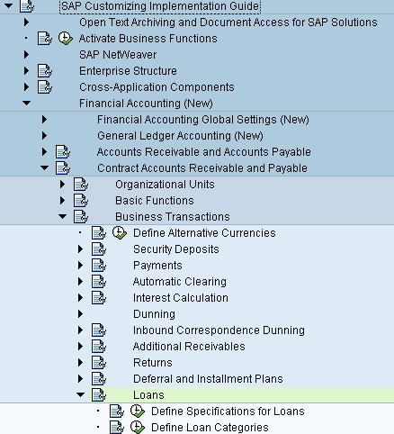This screenshot has width=394, height=434.
Task: Run Define Alternative Currencies activity icon
Action: pyautogui.click(x=120, y=233)
